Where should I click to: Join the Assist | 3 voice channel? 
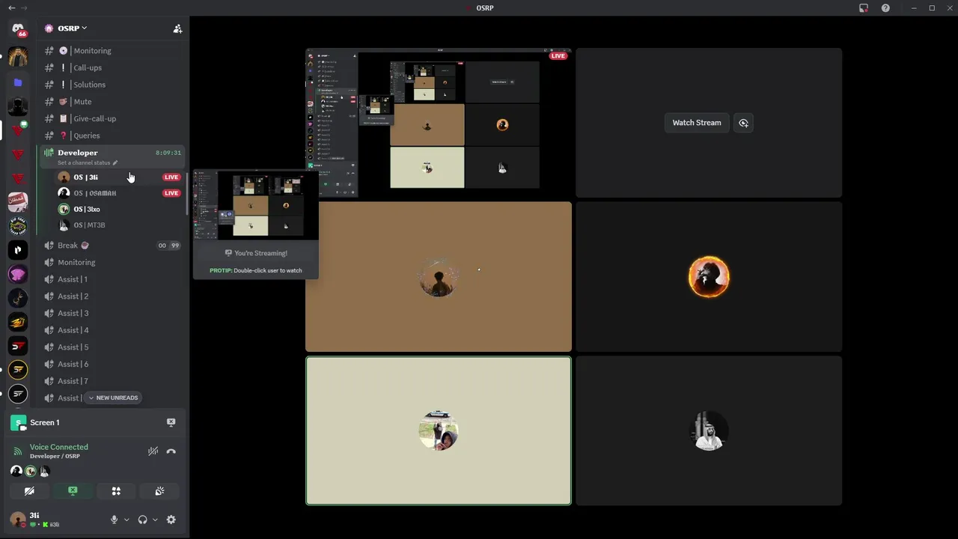(x=112, y=313)
